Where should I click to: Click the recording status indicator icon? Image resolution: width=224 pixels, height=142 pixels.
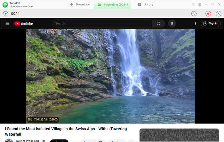pyautogui.click(x=5, y=14)
